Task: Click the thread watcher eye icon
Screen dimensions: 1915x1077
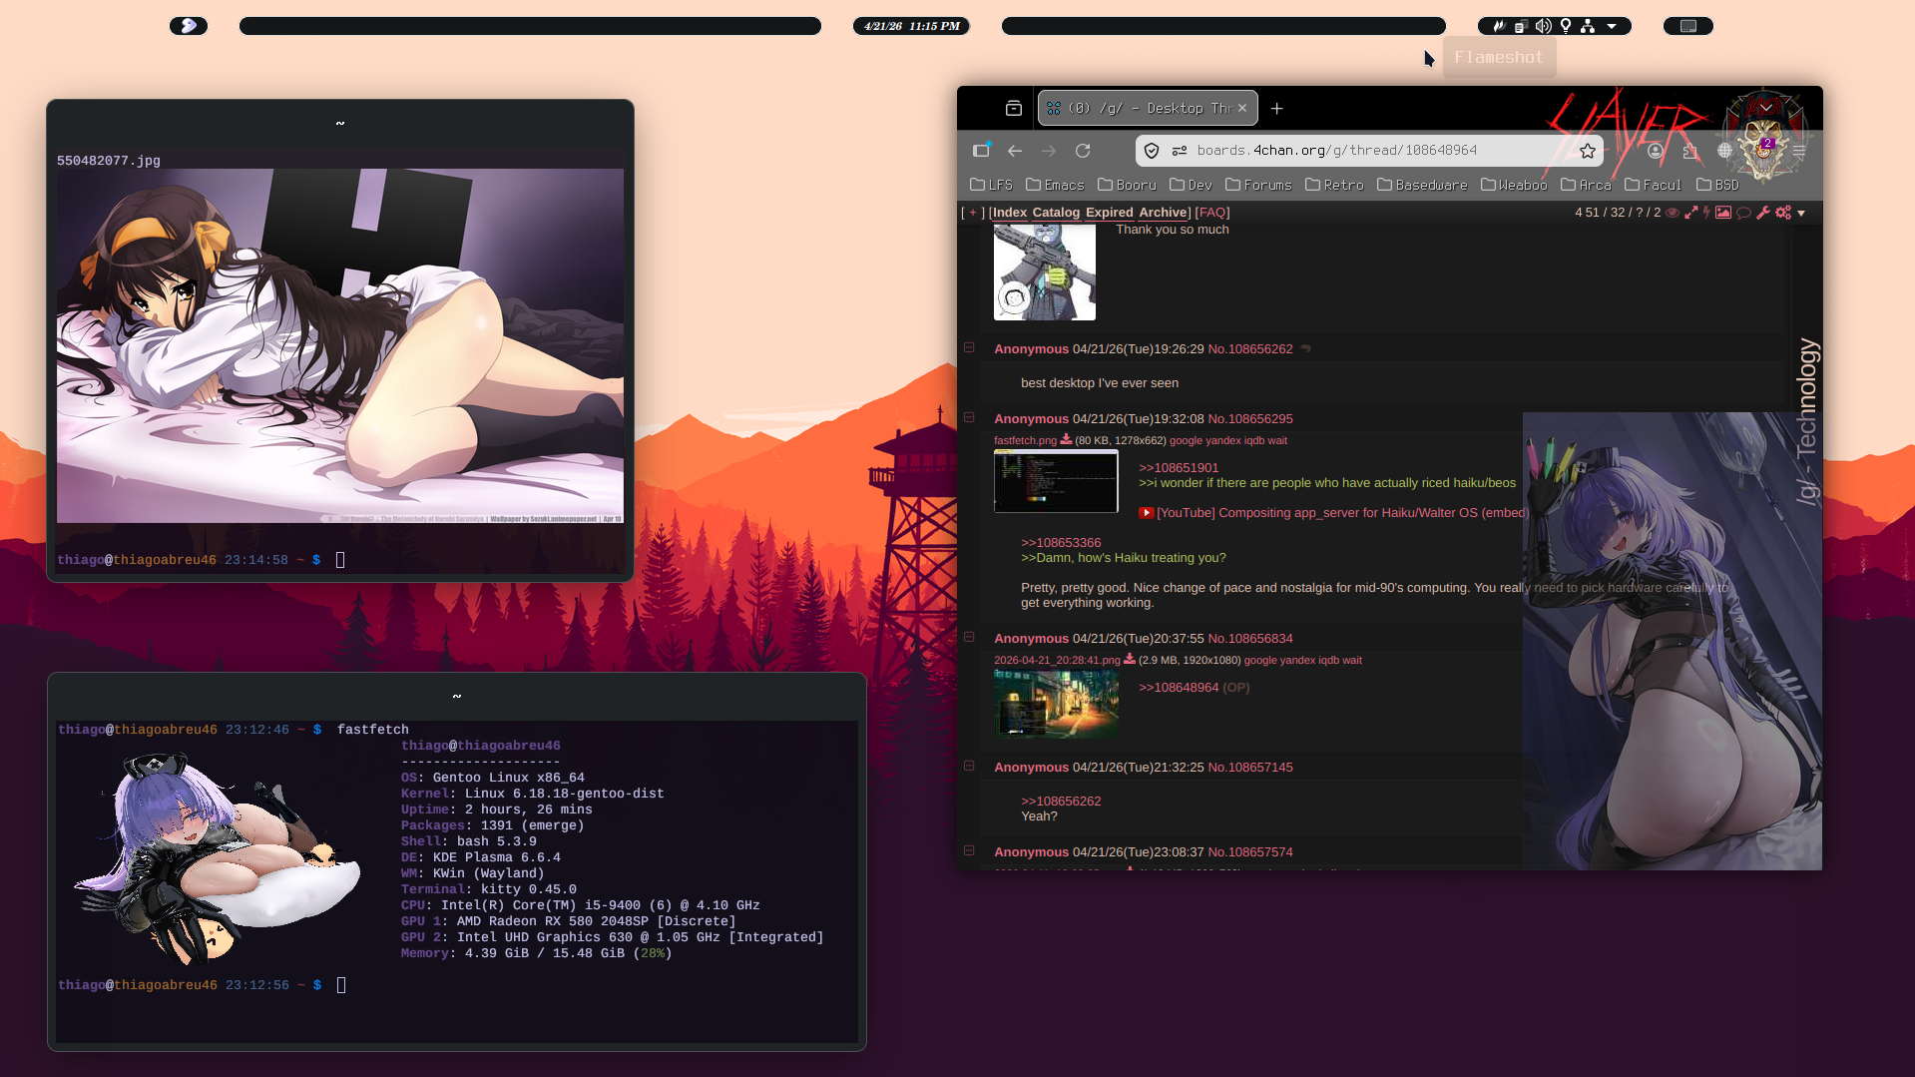Action: [1673, 213]
